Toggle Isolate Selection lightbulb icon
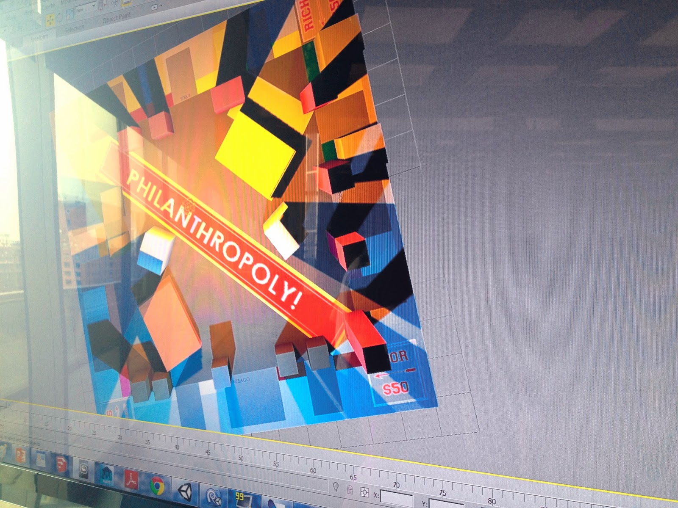This screenshot has width=678, height=508. coord(335,486)
